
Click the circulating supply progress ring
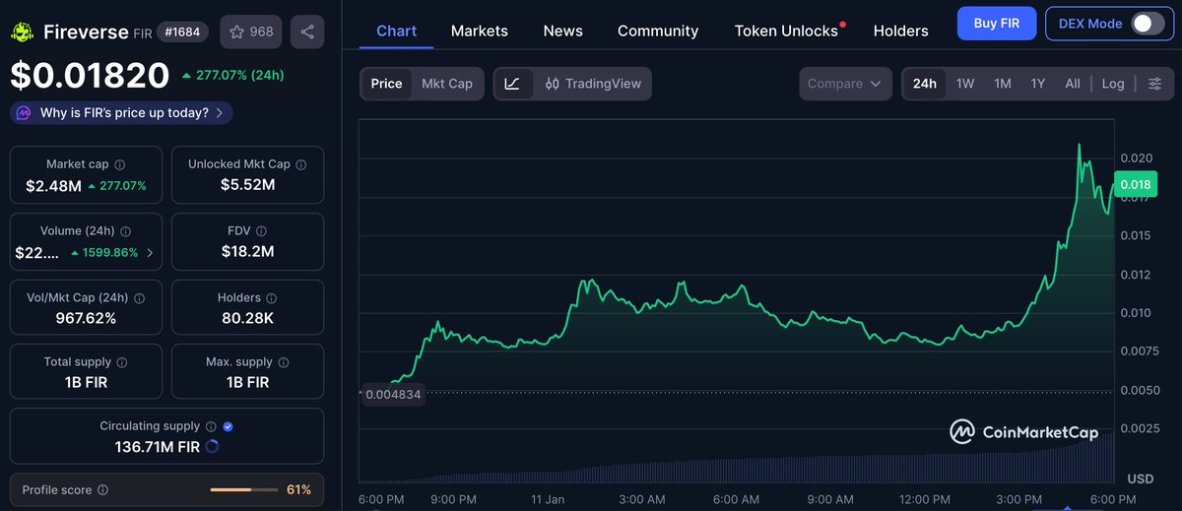pyautogui.click(x=212, y=447)
